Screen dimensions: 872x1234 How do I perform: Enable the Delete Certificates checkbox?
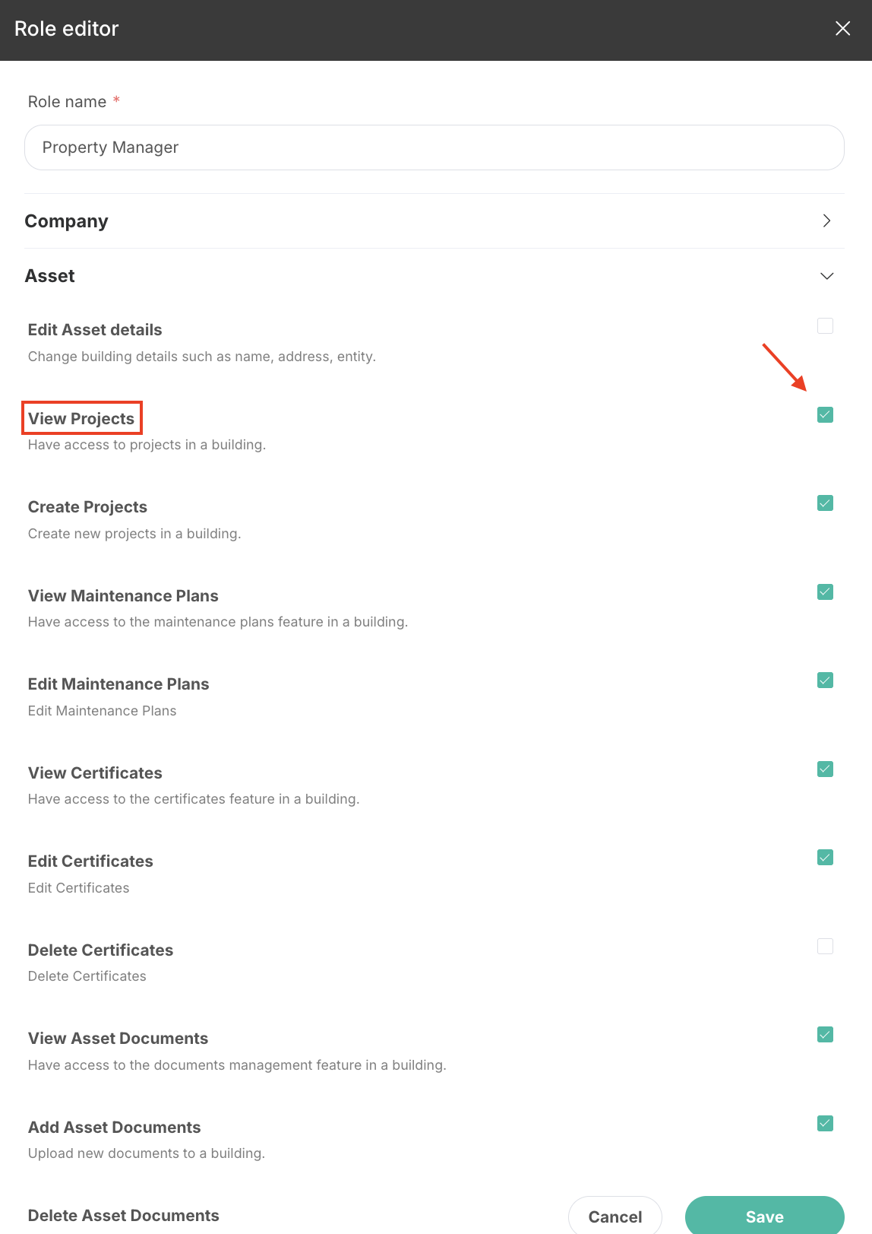pyautogui.click(x=825, y=946)
